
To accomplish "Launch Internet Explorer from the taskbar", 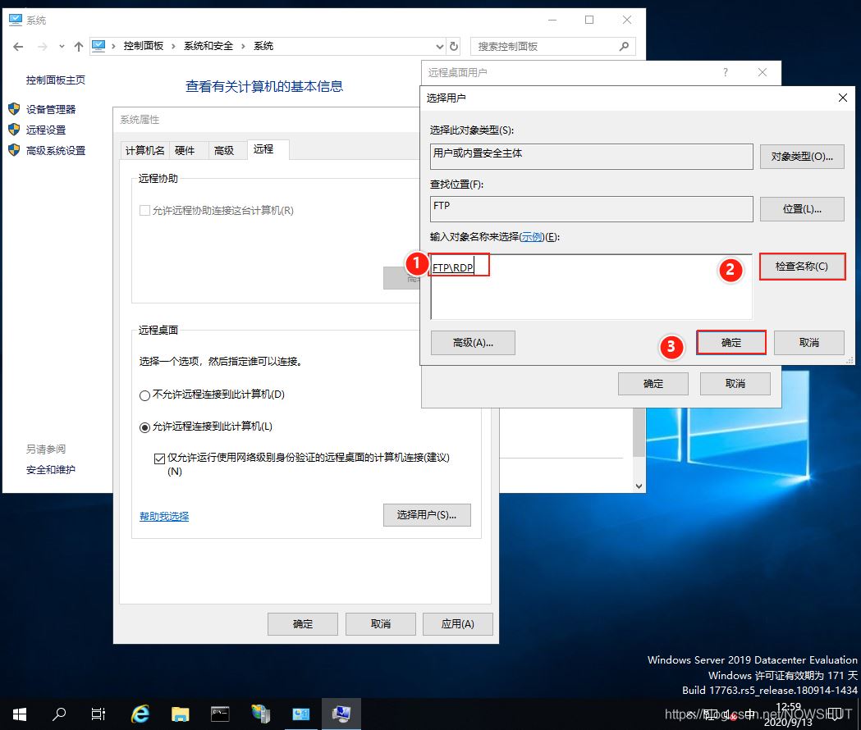I will point(140,714).
